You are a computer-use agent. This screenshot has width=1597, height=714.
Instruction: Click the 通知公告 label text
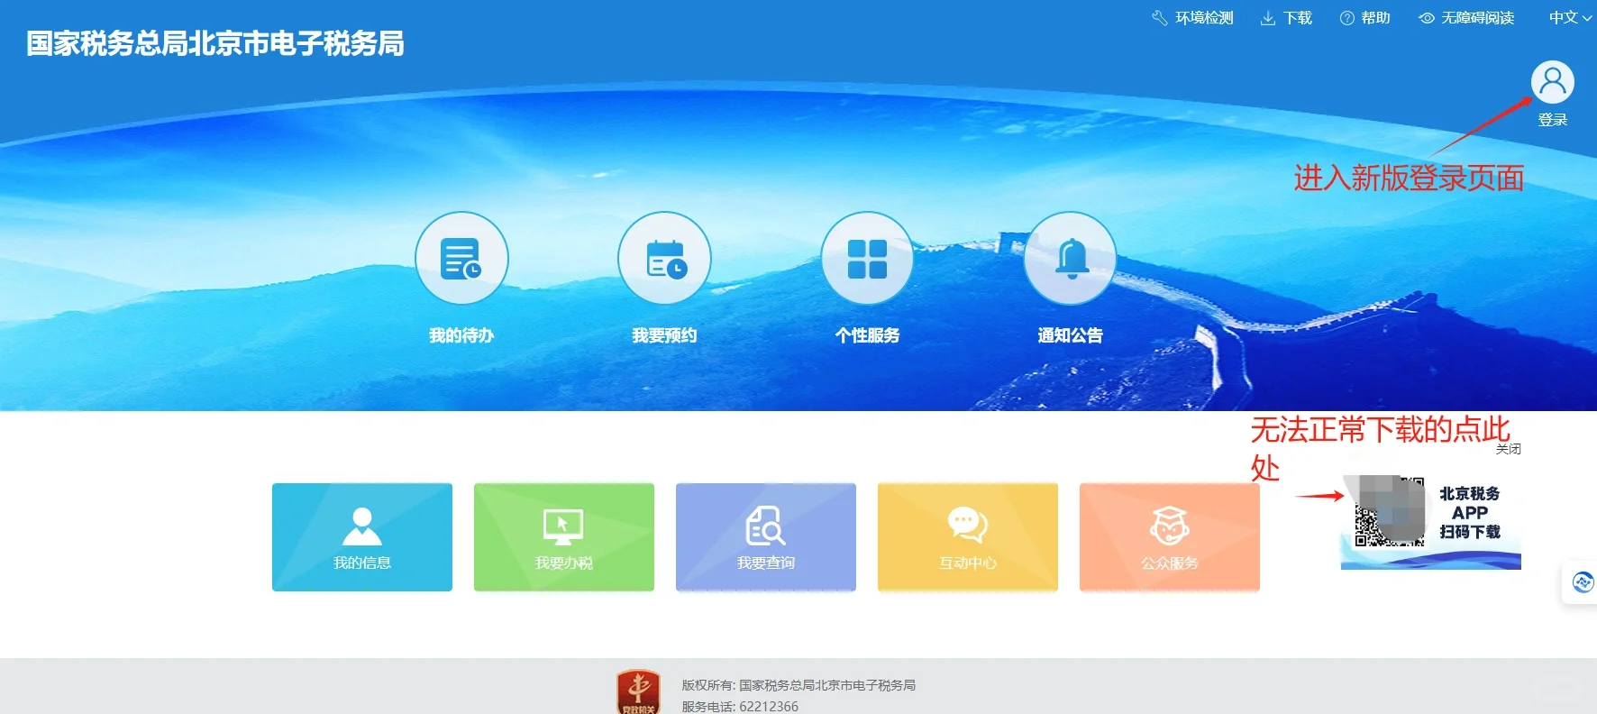pyautogui.click(x=1070, y=335)
